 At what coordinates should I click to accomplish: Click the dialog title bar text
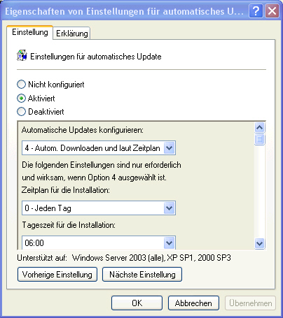tap(124, 11)
